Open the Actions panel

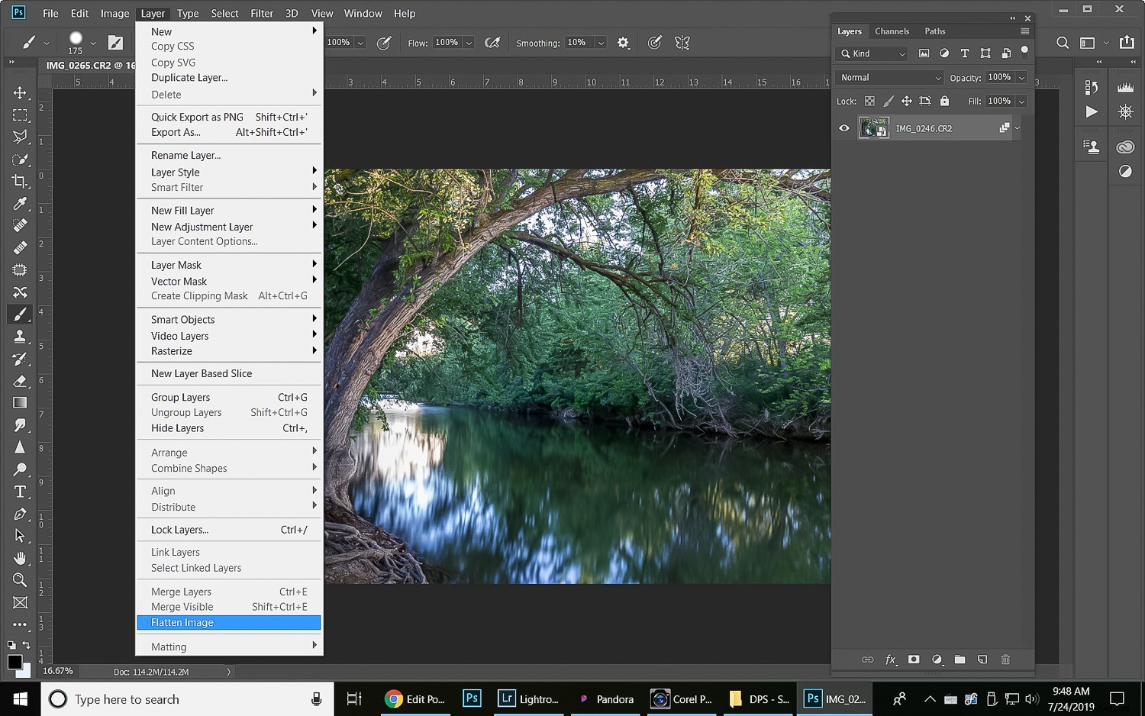point(1091,111)
